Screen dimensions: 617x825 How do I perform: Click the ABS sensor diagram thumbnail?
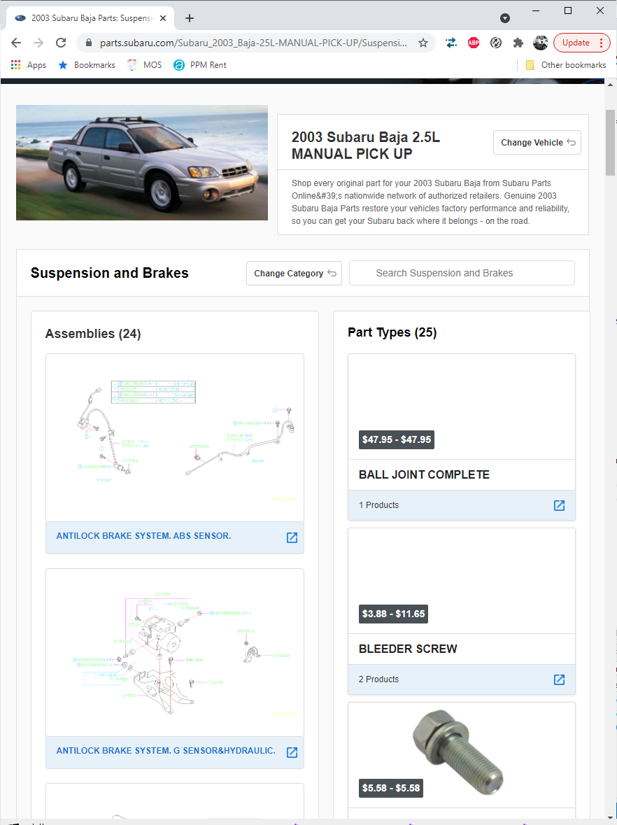(175, 438)
